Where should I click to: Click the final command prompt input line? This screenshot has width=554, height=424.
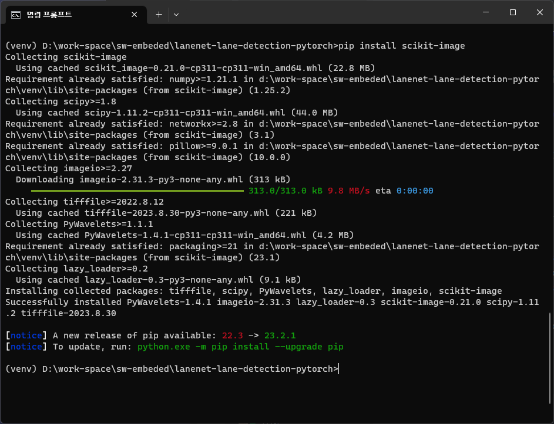(x=172, y=369)
